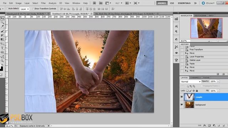Create new snapshot in History panel
The width and height of the screenshot is (228, 128).
223,74
